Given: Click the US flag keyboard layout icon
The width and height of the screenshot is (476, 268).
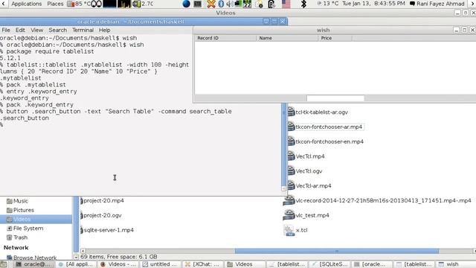Looking at the screenshot, I should tap(286, 4).
